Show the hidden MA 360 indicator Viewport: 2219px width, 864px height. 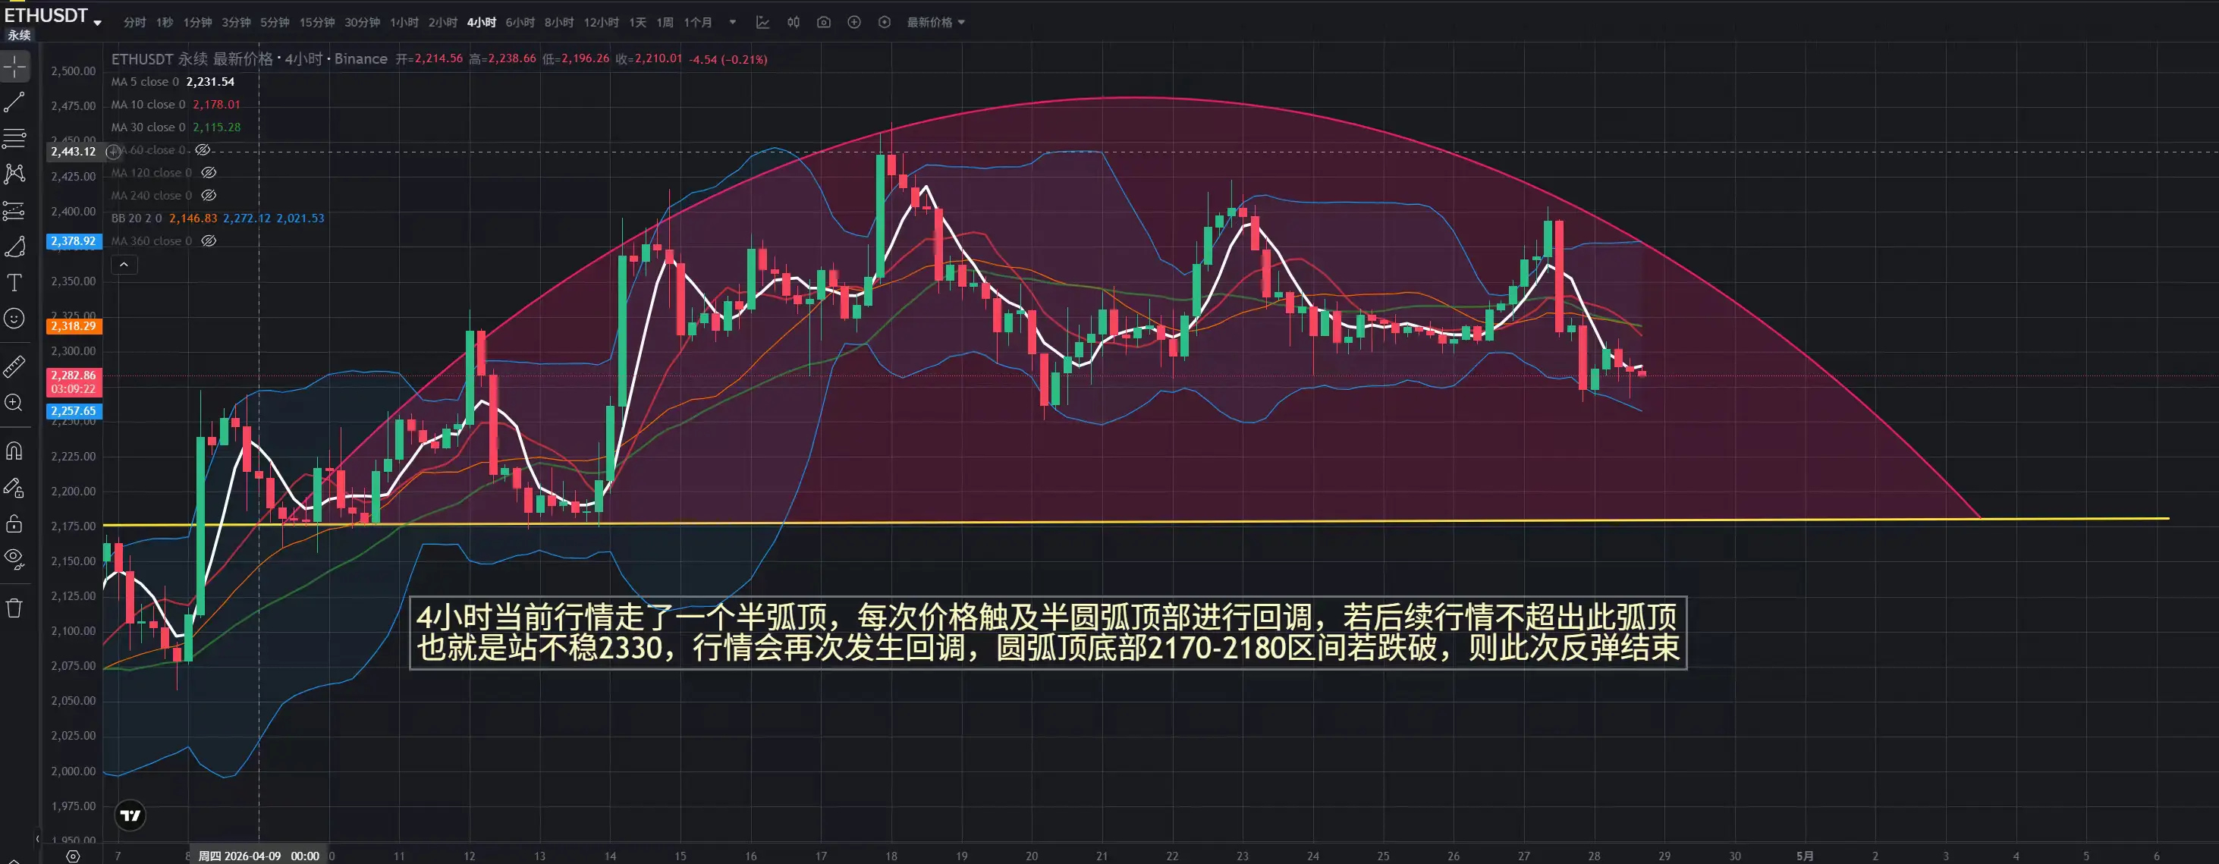pos(209,241)
